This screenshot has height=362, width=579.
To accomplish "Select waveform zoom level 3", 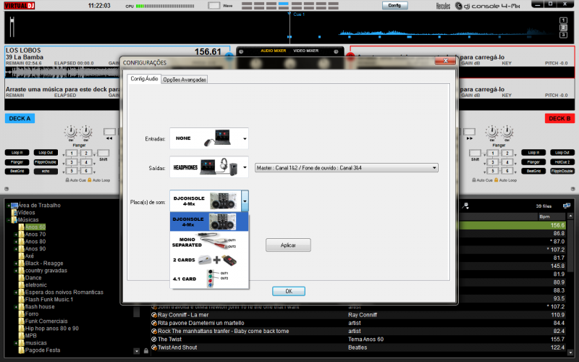I will tap(563, 35).
